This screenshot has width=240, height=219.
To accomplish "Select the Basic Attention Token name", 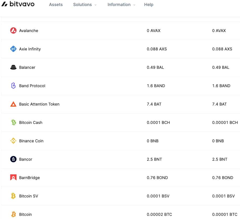I will [x=39, y=104].
